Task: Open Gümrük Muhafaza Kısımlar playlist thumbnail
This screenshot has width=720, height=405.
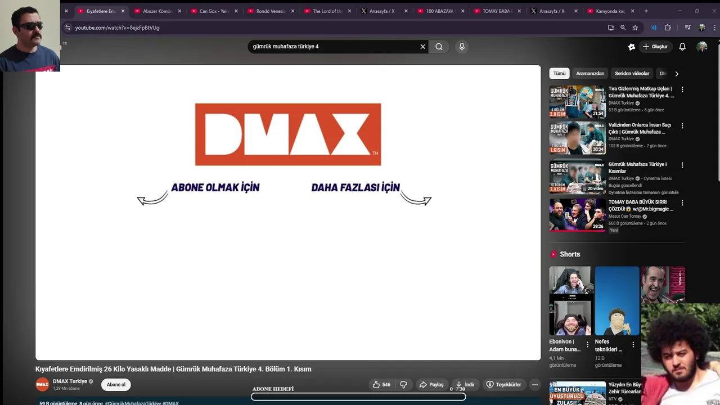Action: 577,177
